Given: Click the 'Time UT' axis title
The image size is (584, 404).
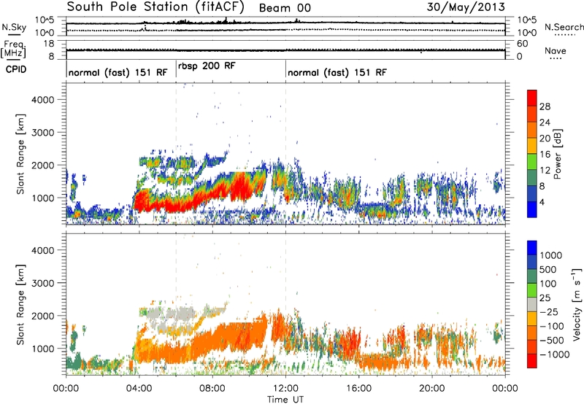Looking at the screenshot, I should 285,400.
